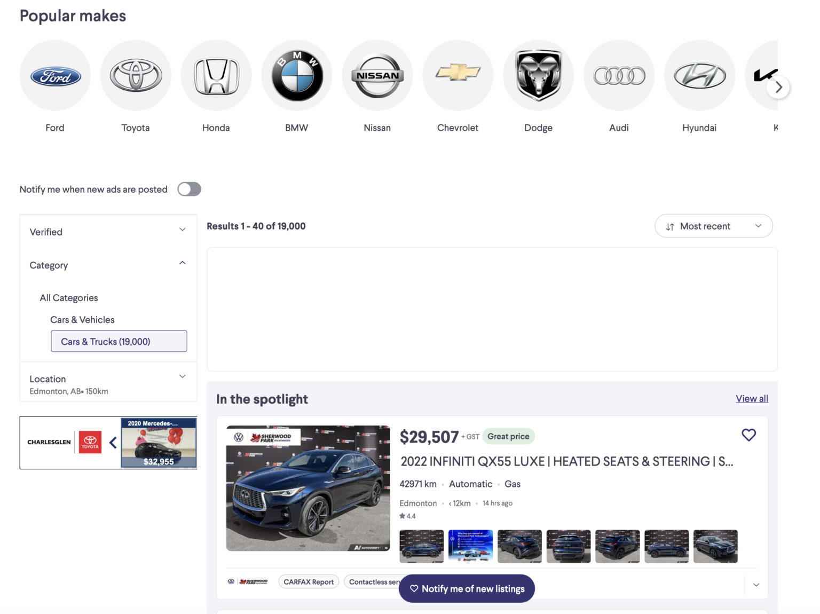Click the View all spotlight link

click(x=752, y=399)
